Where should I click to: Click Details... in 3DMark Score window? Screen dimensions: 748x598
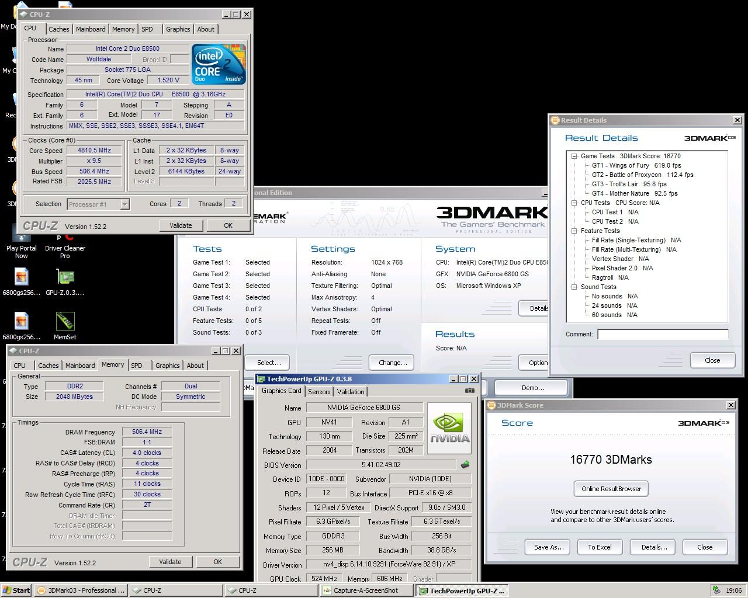(654, 547)
